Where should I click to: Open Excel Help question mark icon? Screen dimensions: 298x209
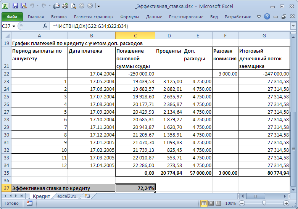[x=267, y=17]
